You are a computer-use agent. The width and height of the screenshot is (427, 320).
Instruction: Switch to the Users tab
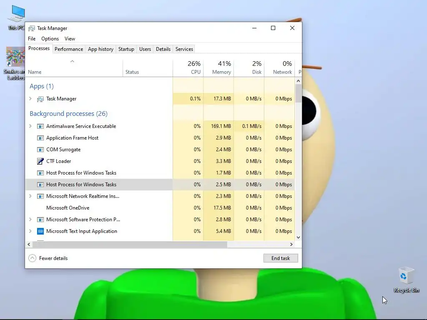(145, 49)
